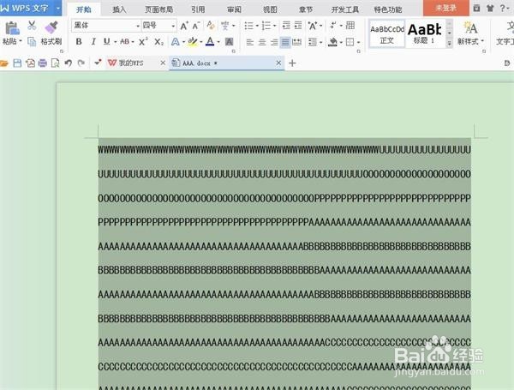
Task: Open the 开发工具 tab
Action: coord(345,9)
